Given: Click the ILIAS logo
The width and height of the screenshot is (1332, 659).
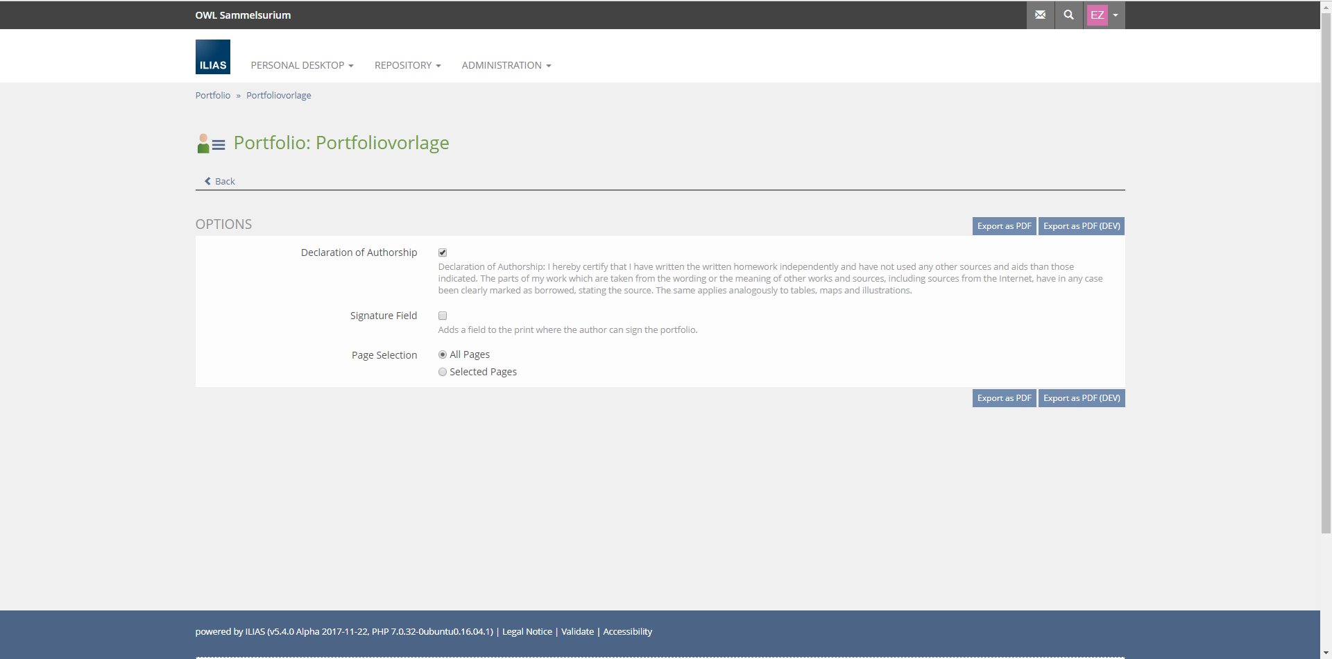Looking at the screenshot, I should point(213,57).
